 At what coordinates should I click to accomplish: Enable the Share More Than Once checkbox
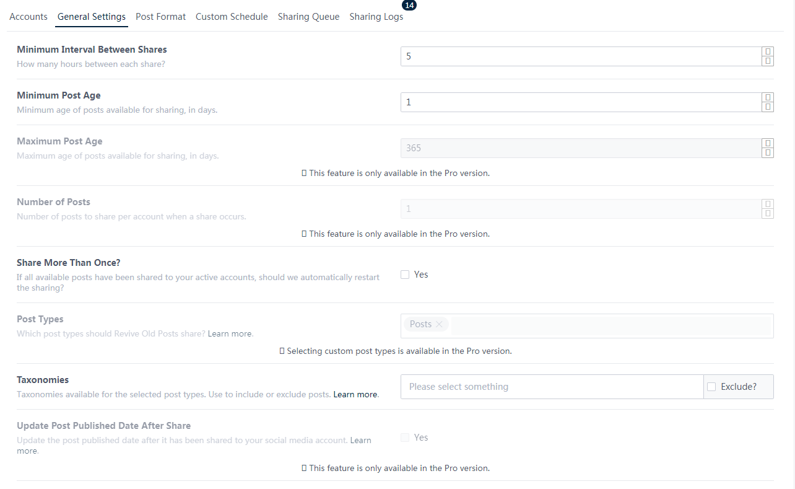(405, 275)
